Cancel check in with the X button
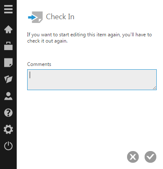163x169 pixels. (x=133, y=157)
